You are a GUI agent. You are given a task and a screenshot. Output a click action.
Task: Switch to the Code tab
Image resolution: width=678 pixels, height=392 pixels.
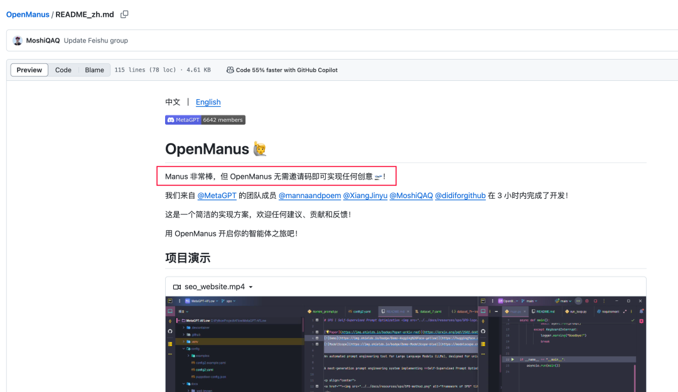pos(63,70)
